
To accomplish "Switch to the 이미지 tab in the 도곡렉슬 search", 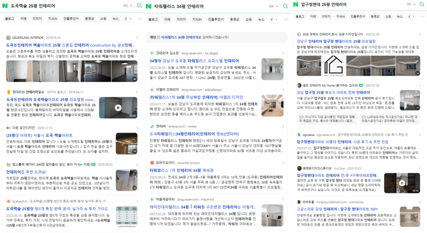I will click(x=37, y=19).
